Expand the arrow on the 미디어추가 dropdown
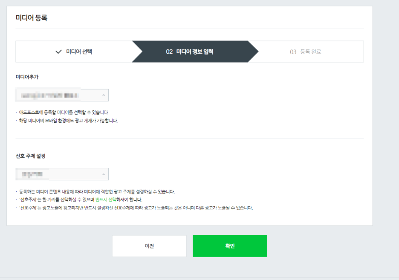The width and height of the screenshot is (399, 280). [x=103, y=95]
